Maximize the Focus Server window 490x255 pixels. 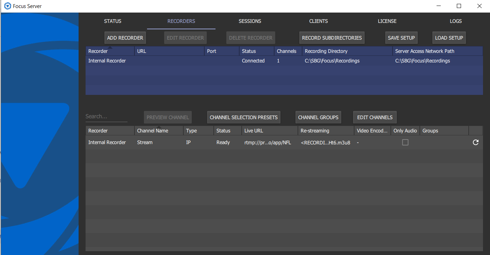(459, 6)
